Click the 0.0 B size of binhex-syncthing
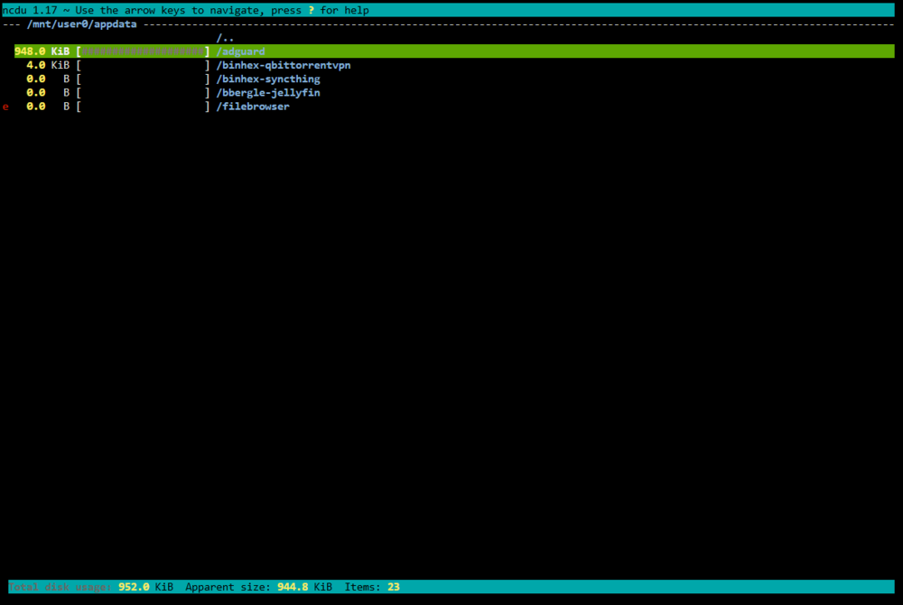 point(49,79)
